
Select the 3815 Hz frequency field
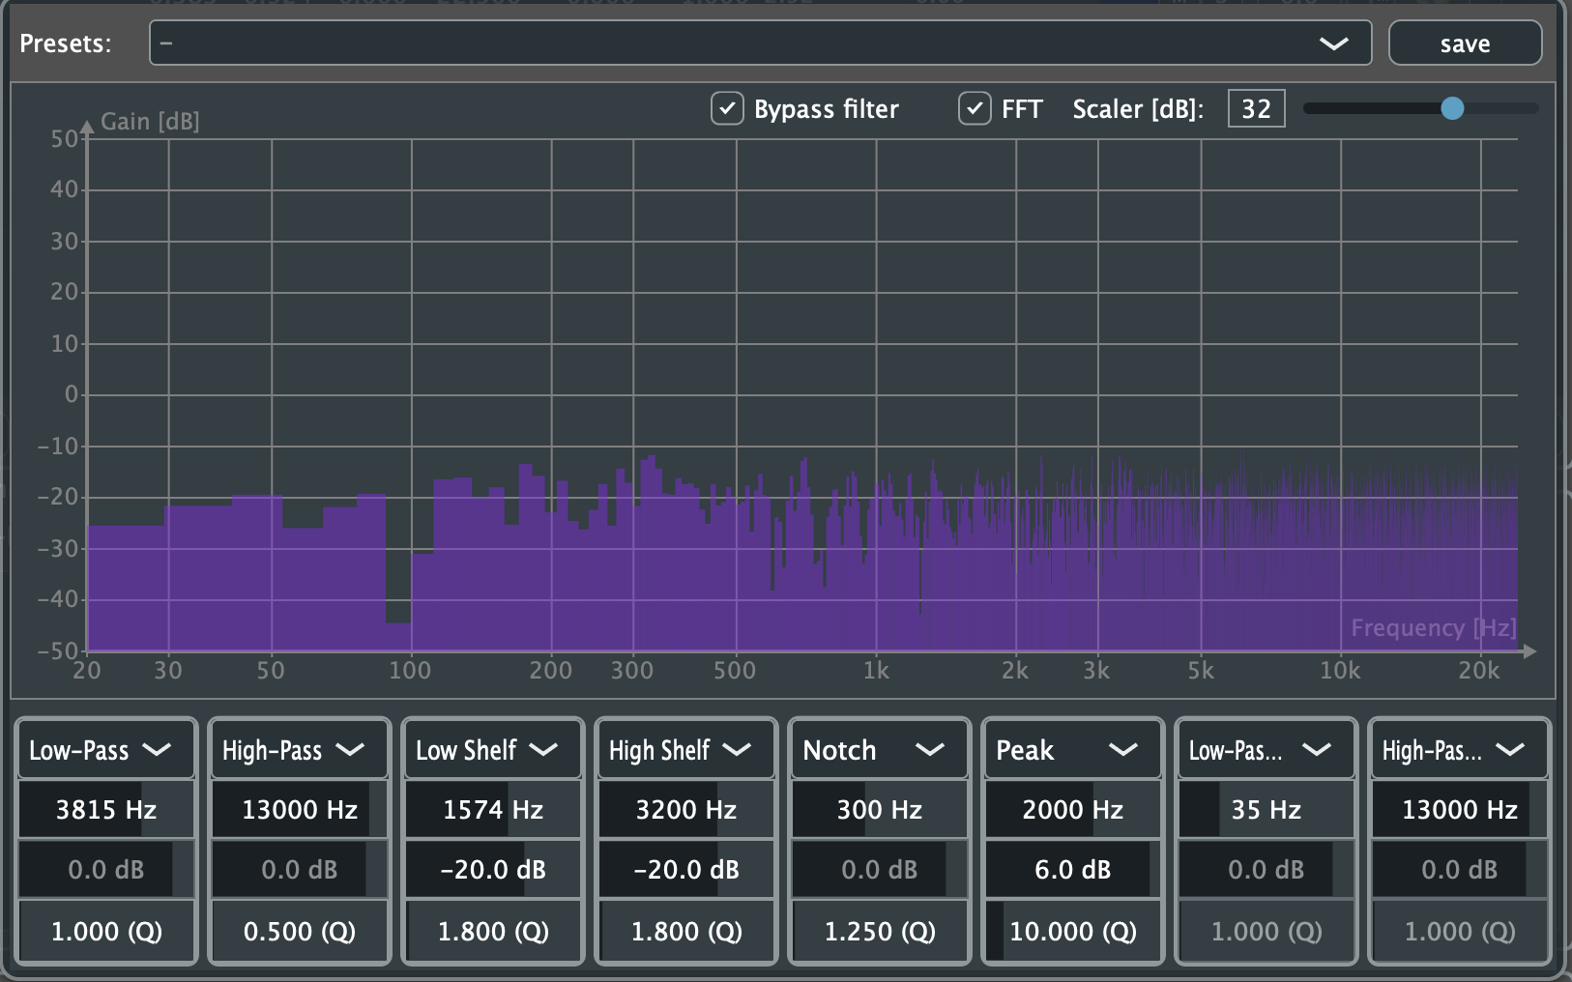coord(105,810)
